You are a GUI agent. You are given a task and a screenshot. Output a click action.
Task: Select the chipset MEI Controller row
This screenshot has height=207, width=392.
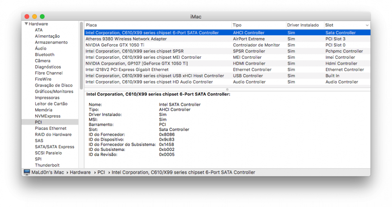click(227, 57)
